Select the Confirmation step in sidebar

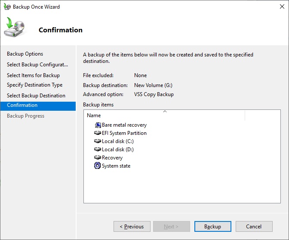(22, 105)
